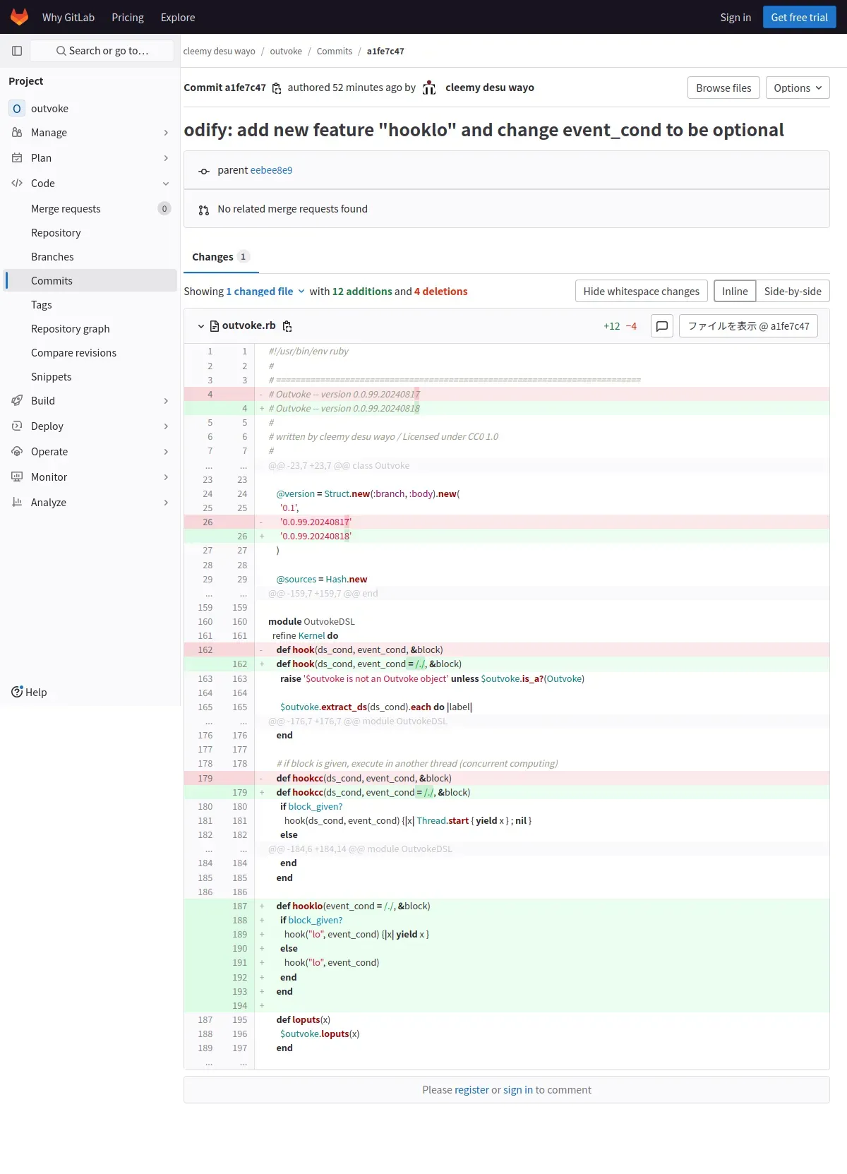Expand the Operate sidebar section
Image resolution: width=847 pixels, height=1174 pixels.
[x=166, y=452]
